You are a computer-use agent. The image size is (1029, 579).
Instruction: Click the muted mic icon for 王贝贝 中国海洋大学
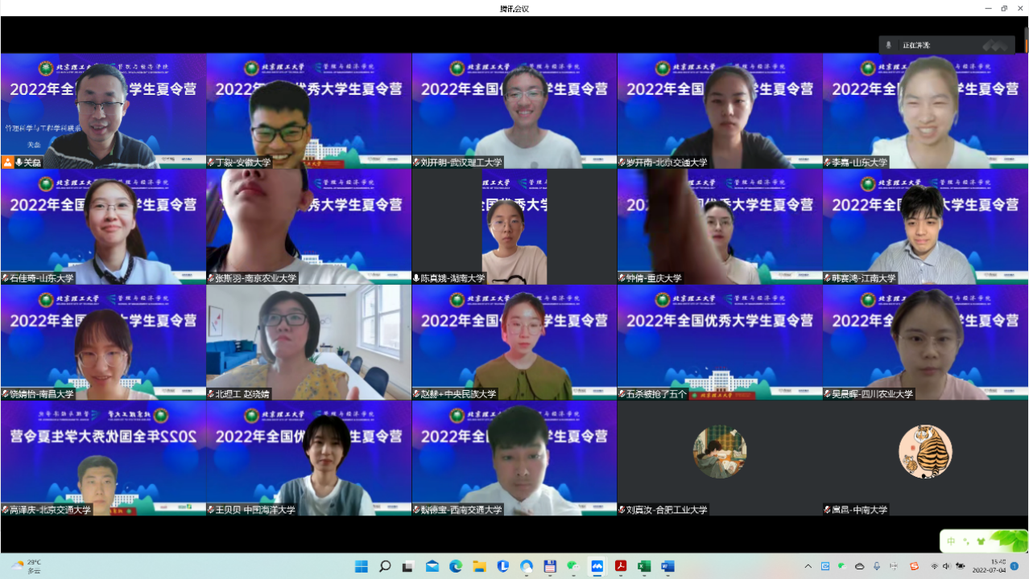coord(211,510)
